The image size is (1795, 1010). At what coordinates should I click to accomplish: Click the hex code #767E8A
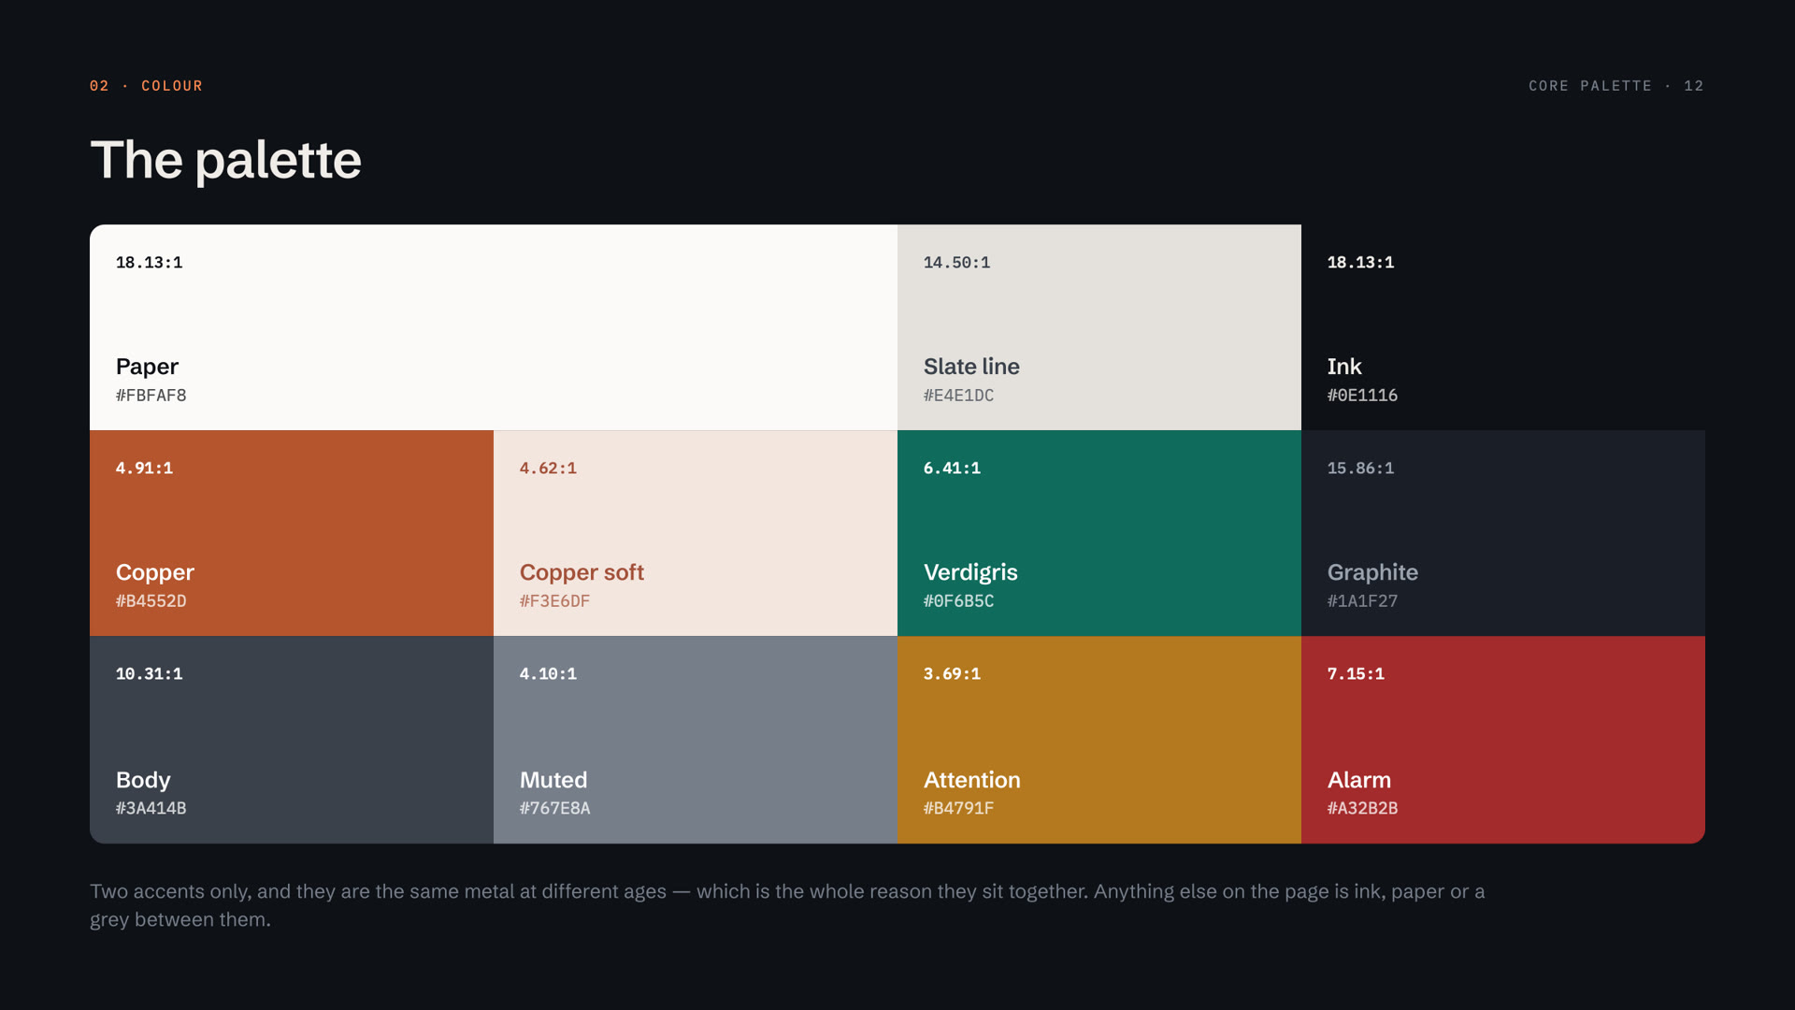tap(554, 808)
